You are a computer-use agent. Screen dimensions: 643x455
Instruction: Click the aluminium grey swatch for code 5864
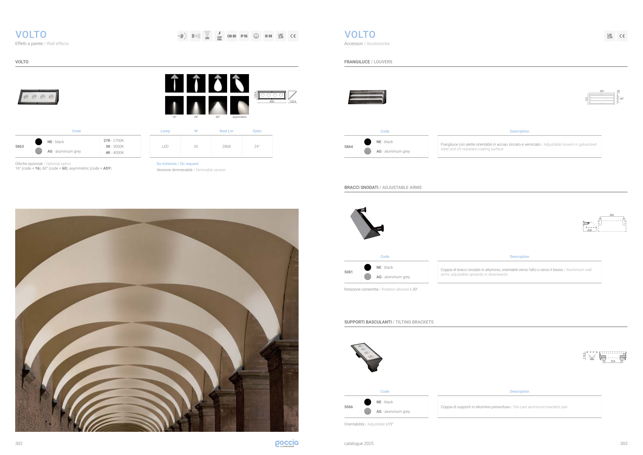[368, 151]
